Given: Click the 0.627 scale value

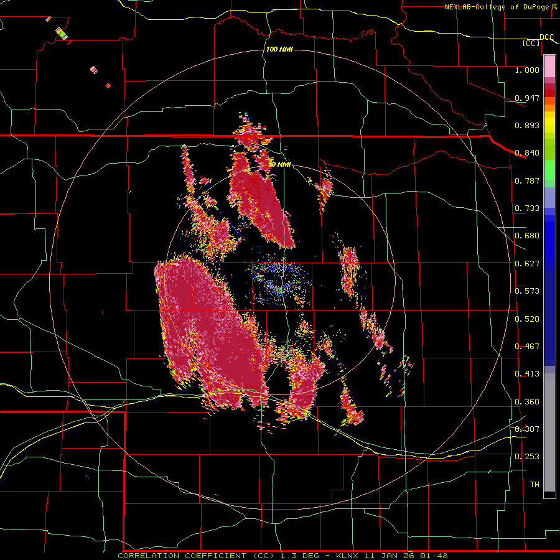Looking at the screenshot, I should click(527, 264).
